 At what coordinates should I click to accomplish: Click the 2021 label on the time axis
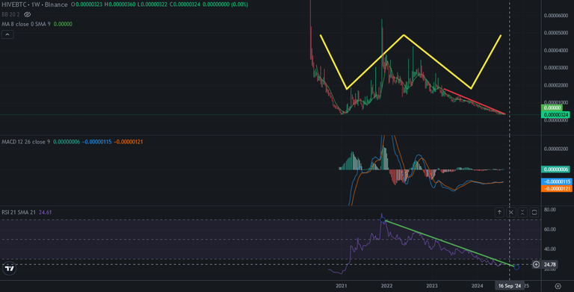click(x=341, y=286)
